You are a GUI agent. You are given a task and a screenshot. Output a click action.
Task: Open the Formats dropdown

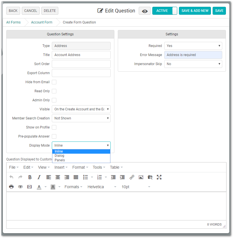point(73,187)
